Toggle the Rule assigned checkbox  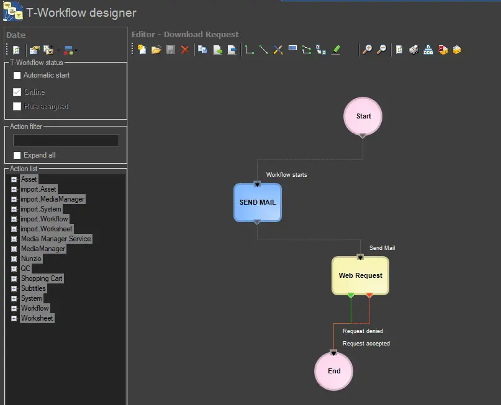click(x=17, y=106)
